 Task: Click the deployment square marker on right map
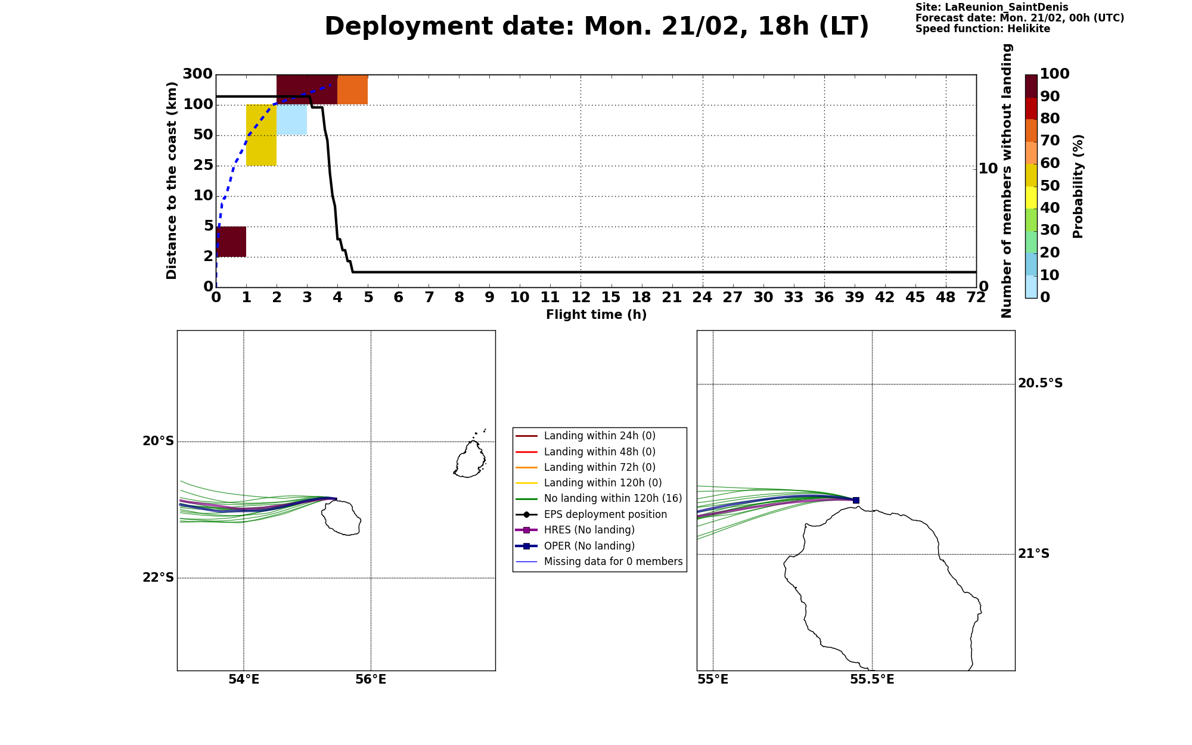pos(856,501)
